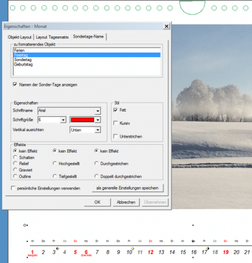This screenshot has width=252, height=263.
Task: Select the Relief effect radio button
Action: 15,163
